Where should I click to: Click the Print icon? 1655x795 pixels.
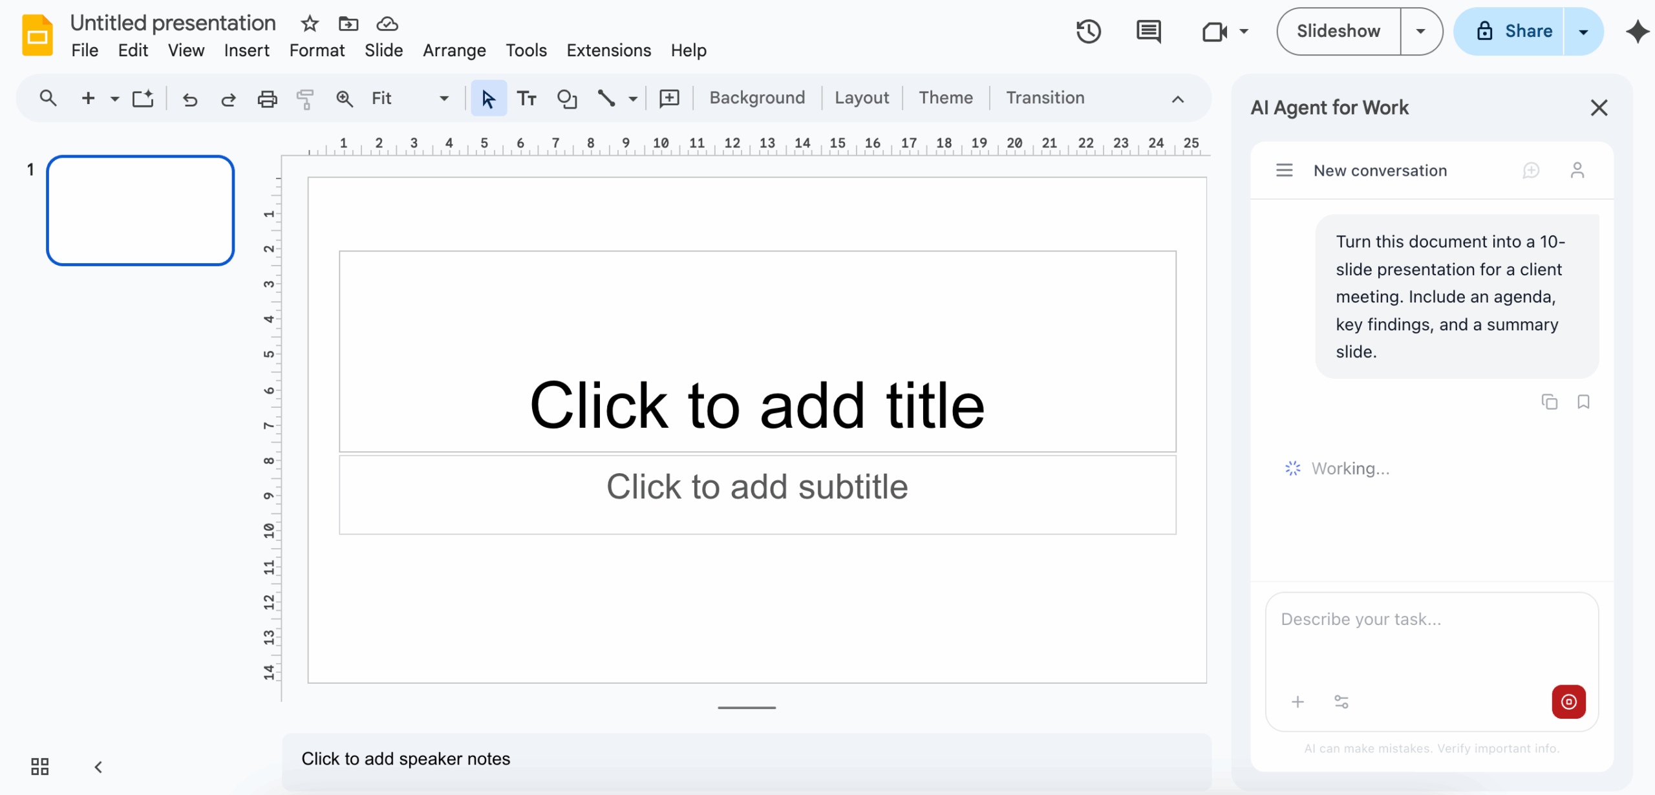coord(267,98)
